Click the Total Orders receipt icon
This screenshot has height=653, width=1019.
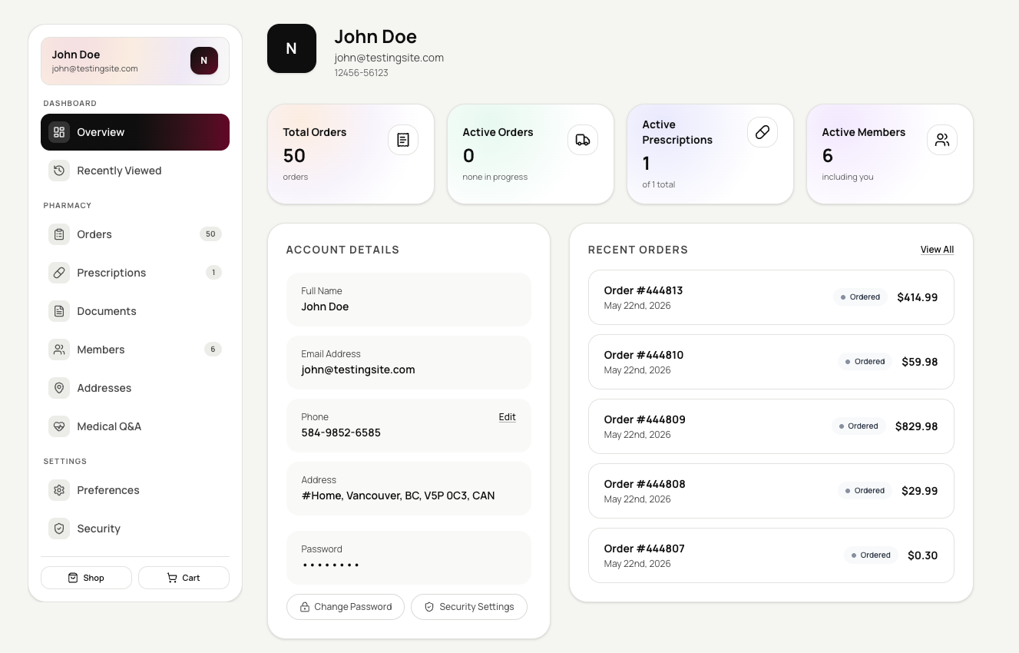[403, 140]
